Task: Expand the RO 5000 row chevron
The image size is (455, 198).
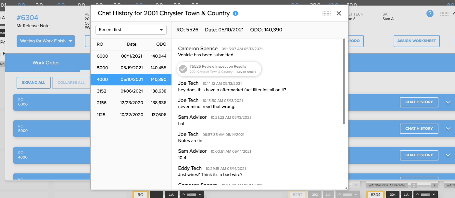Action: tap(448, 129)
